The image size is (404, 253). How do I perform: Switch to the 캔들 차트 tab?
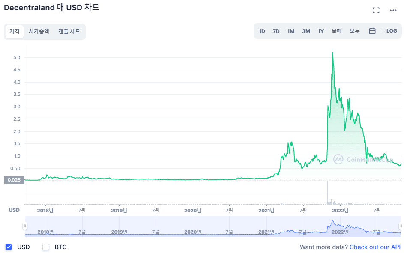pos(69,31)
